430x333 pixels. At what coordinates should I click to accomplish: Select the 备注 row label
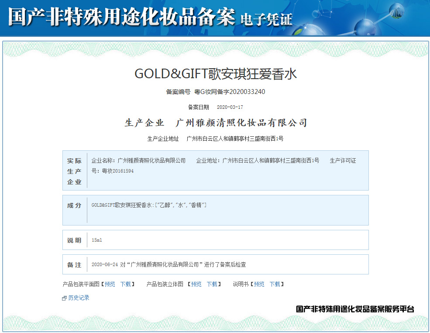pos(74,265)
